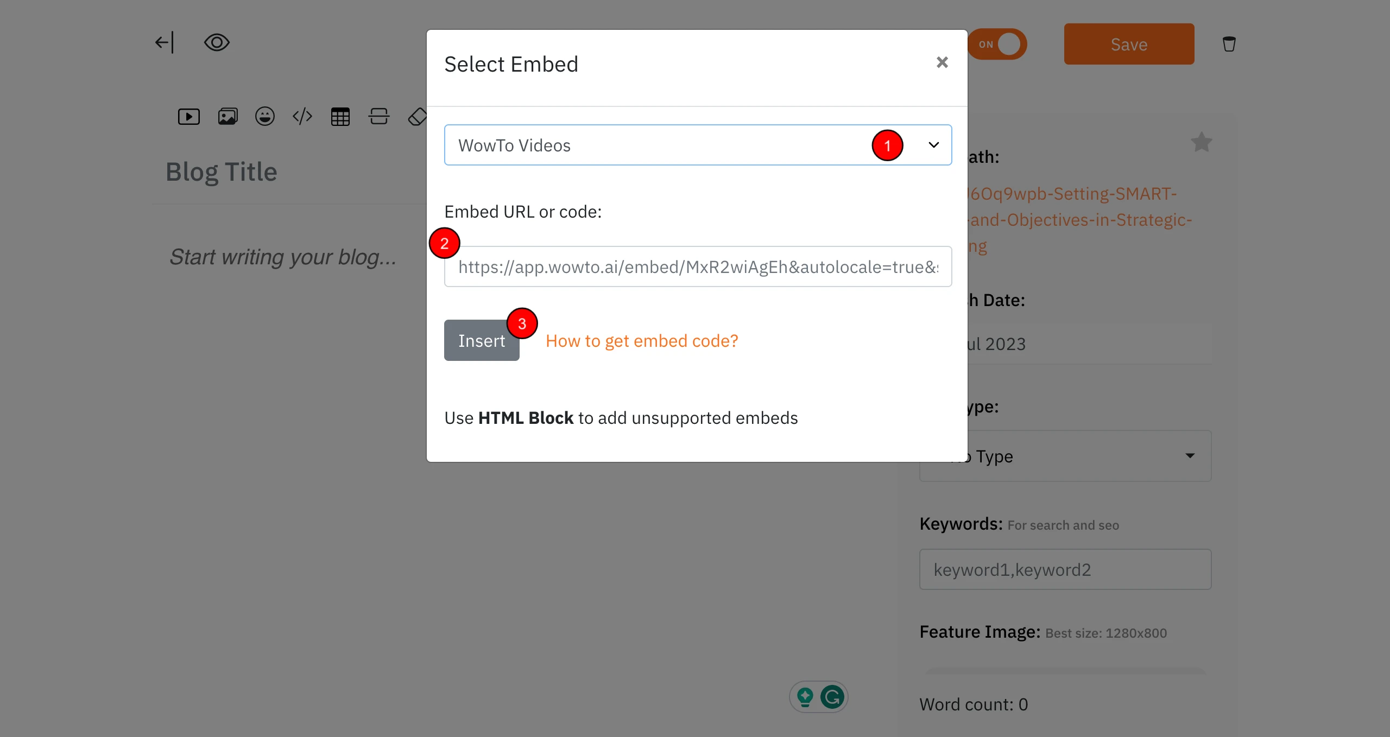Image resolution: width=1390 pixels, height=737 pixels.
Task: Click the back arrow icon
Action: click(164, 42)
